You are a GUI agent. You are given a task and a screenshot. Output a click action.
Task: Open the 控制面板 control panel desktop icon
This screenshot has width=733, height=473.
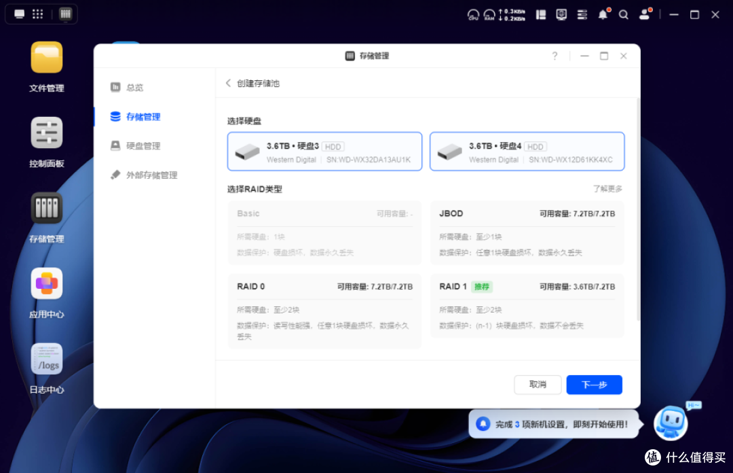[x=46, y=133]
